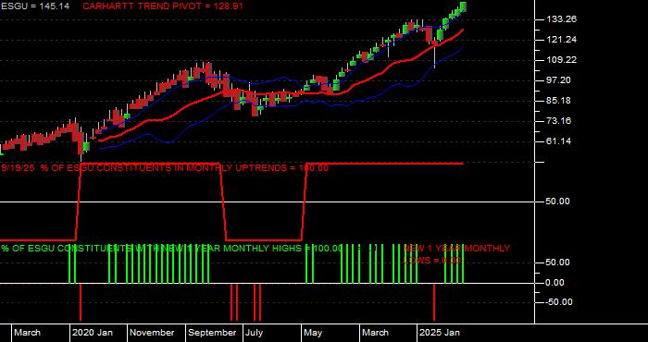Select the May time axis label

click(x=312, y=333)
